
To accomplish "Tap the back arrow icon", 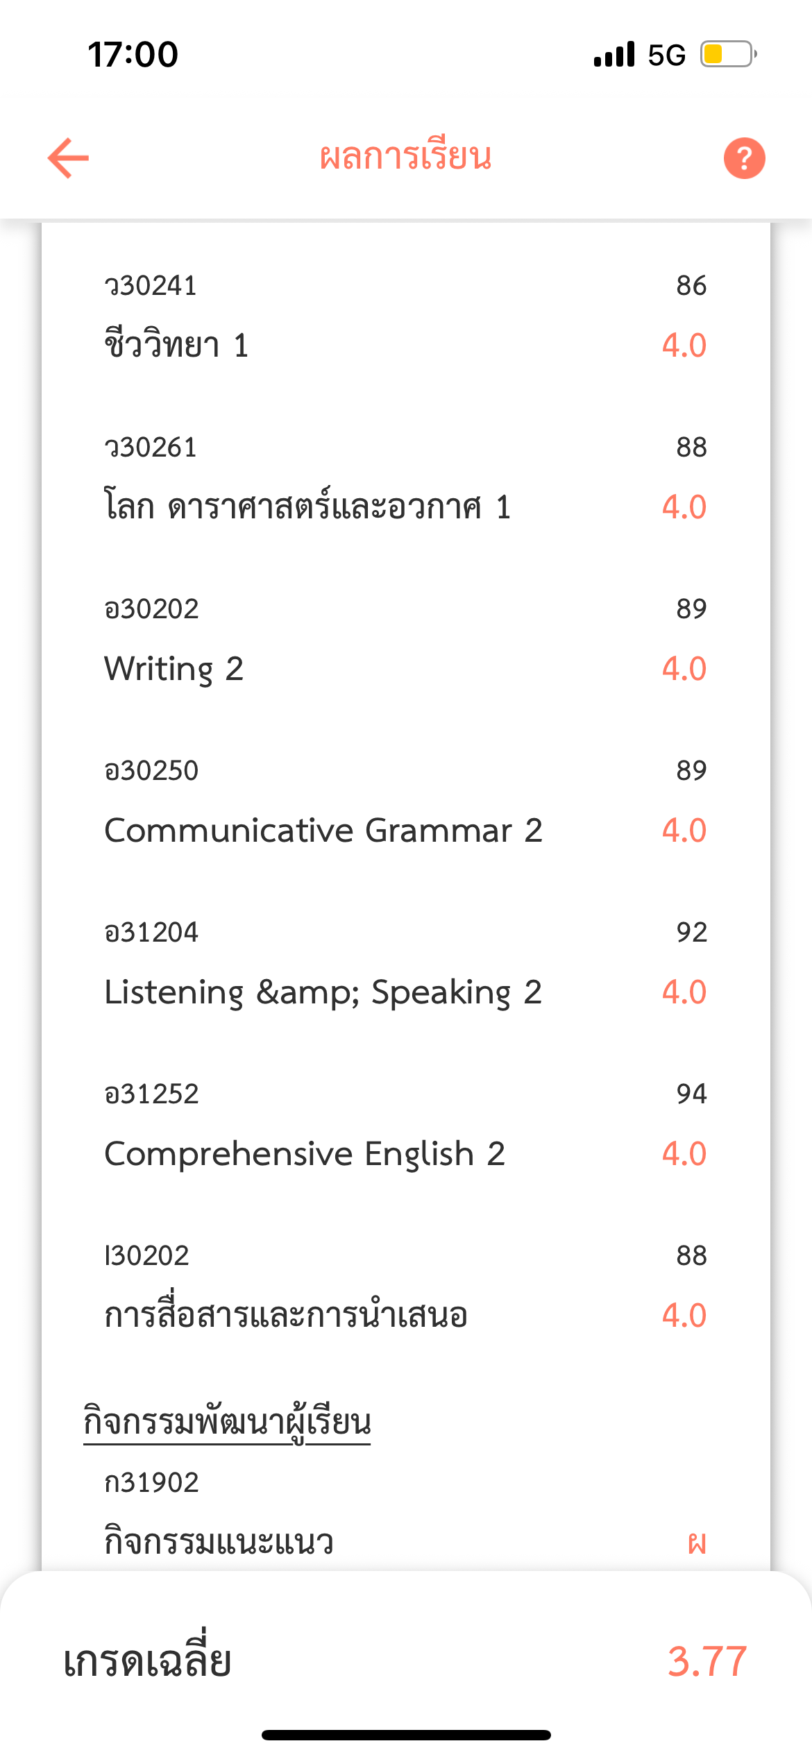I will click(68, 158).
